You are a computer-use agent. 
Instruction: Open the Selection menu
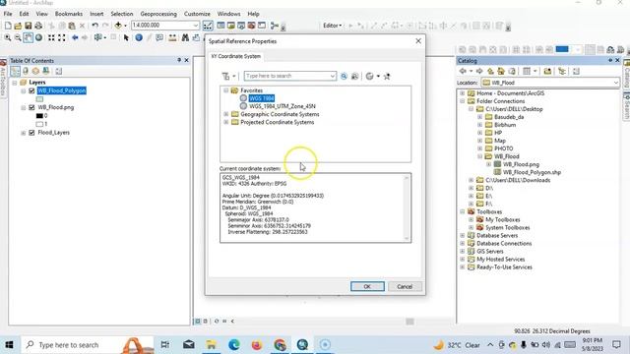click(122, 14)
